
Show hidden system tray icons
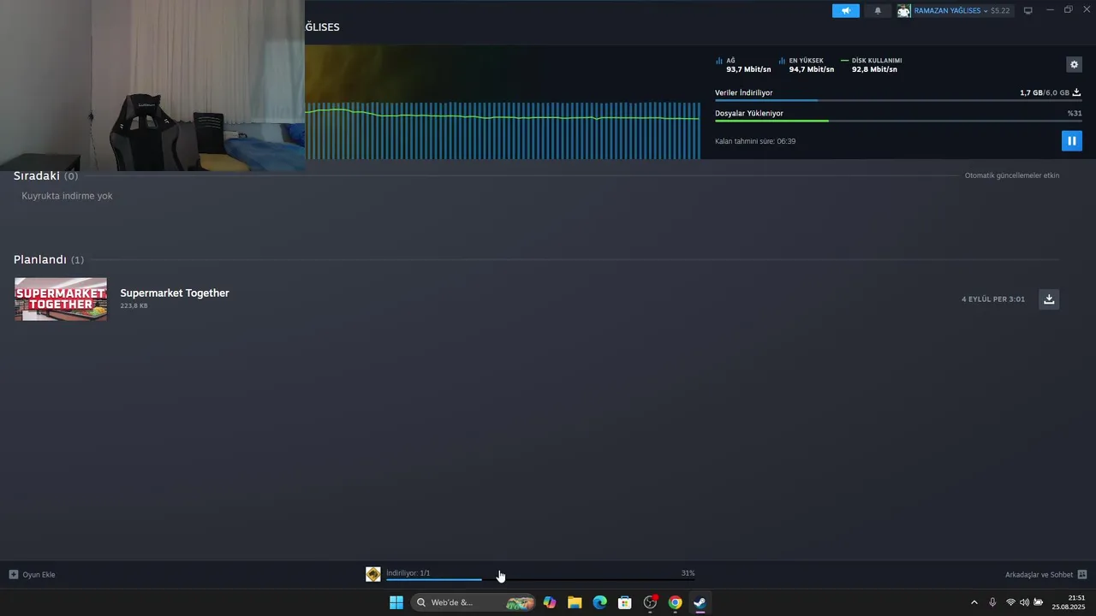[x=974, y=602]
